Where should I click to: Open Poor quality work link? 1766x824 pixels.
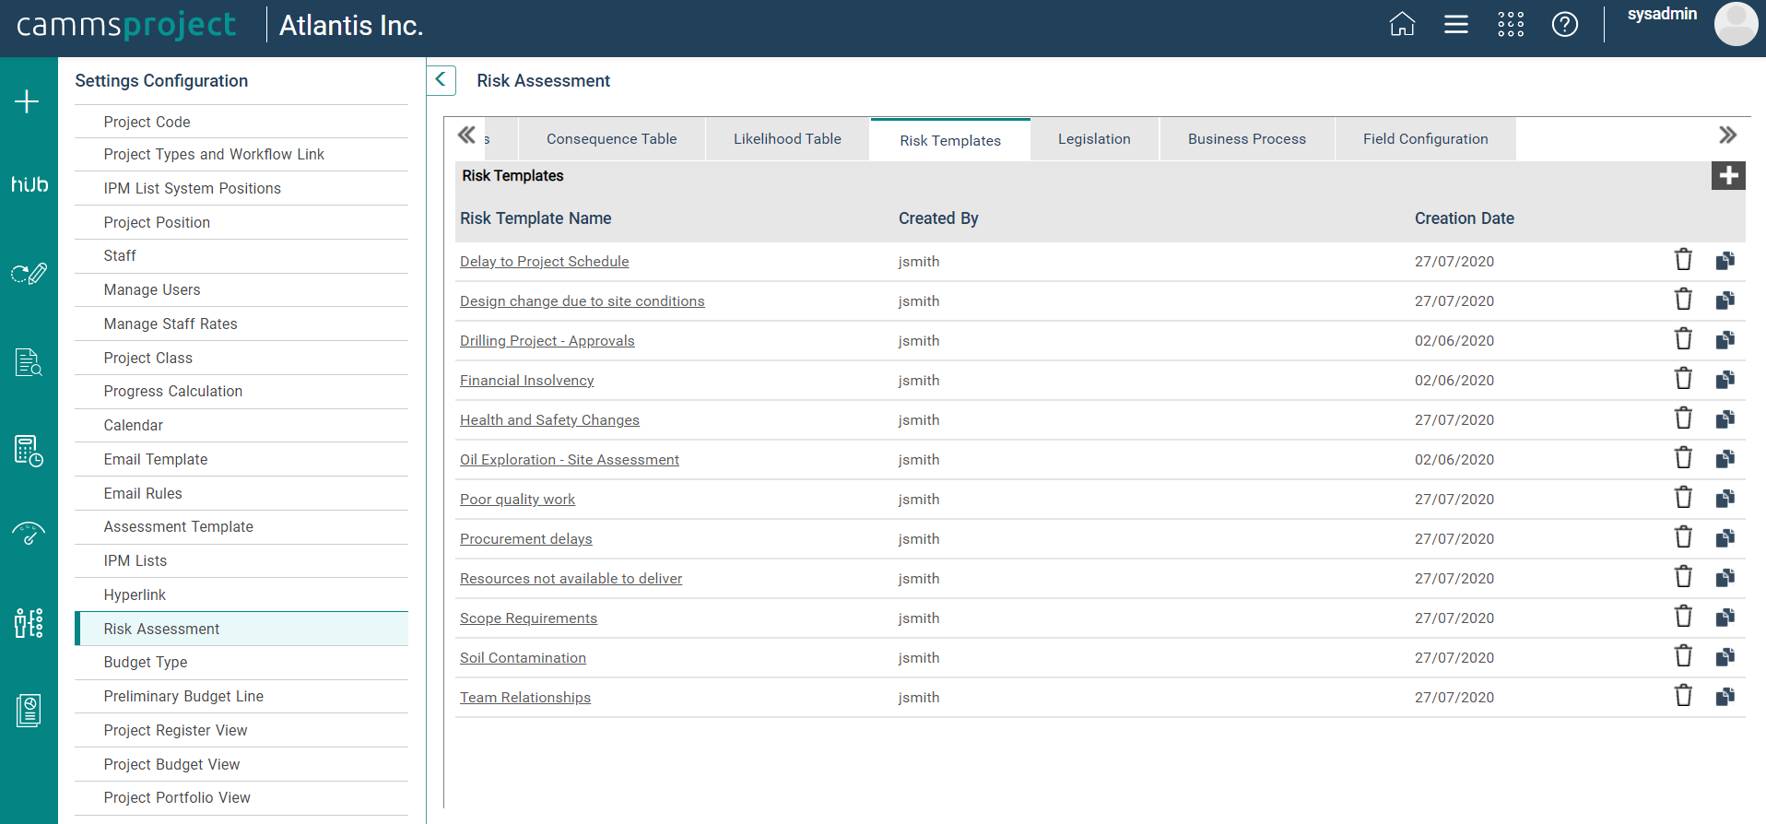click(517, 500)
